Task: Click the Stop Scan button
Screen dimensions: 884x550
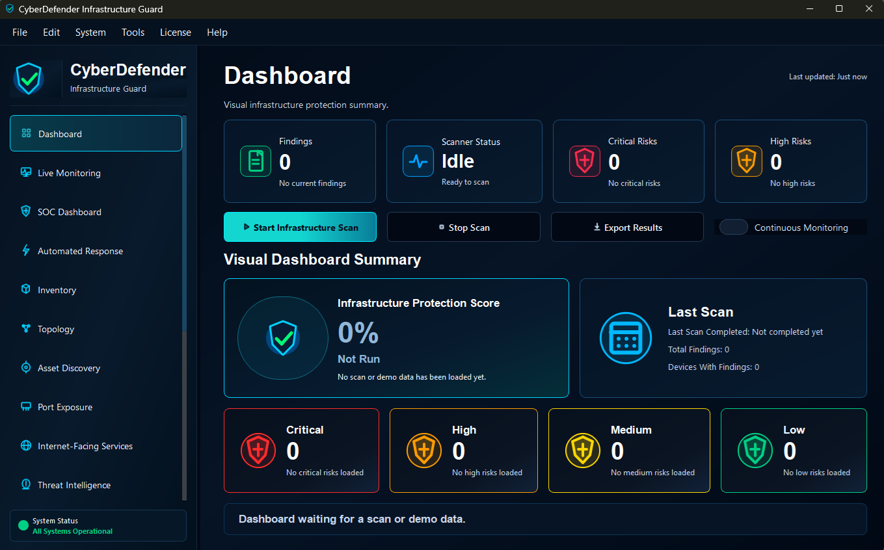Action: click(464, 227)
